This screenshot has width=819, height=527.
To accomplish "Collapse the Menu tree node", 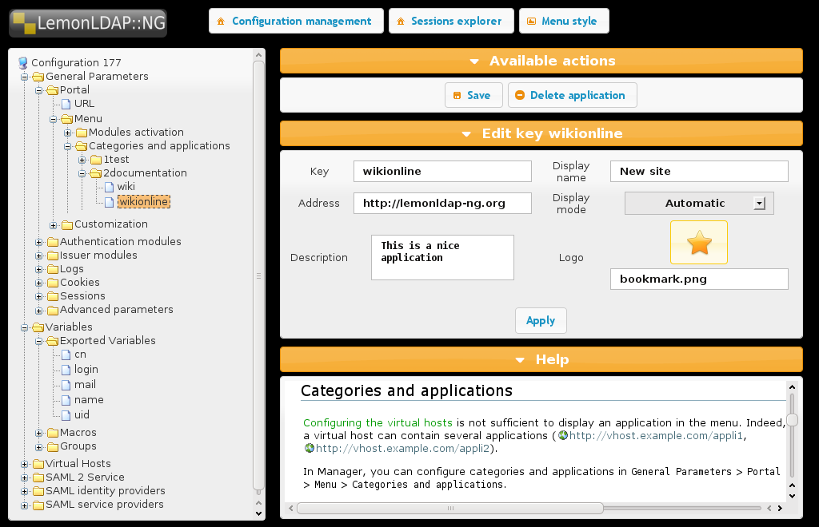I will pos(54,119).
